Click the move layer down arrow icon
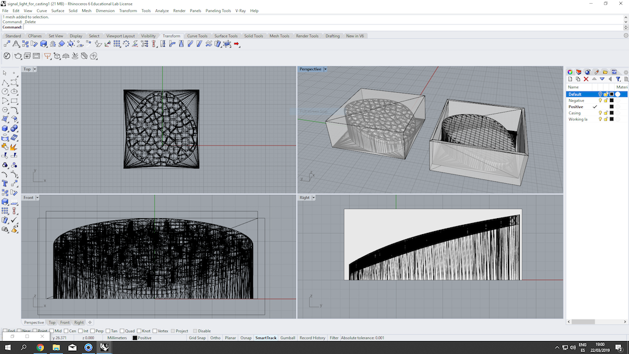This screenshot has height=354, width=629. [602, 79]
